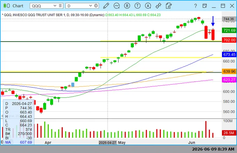Close the Chart window
The height and width of the screenshot is (153, 237).
click(232, 6)
